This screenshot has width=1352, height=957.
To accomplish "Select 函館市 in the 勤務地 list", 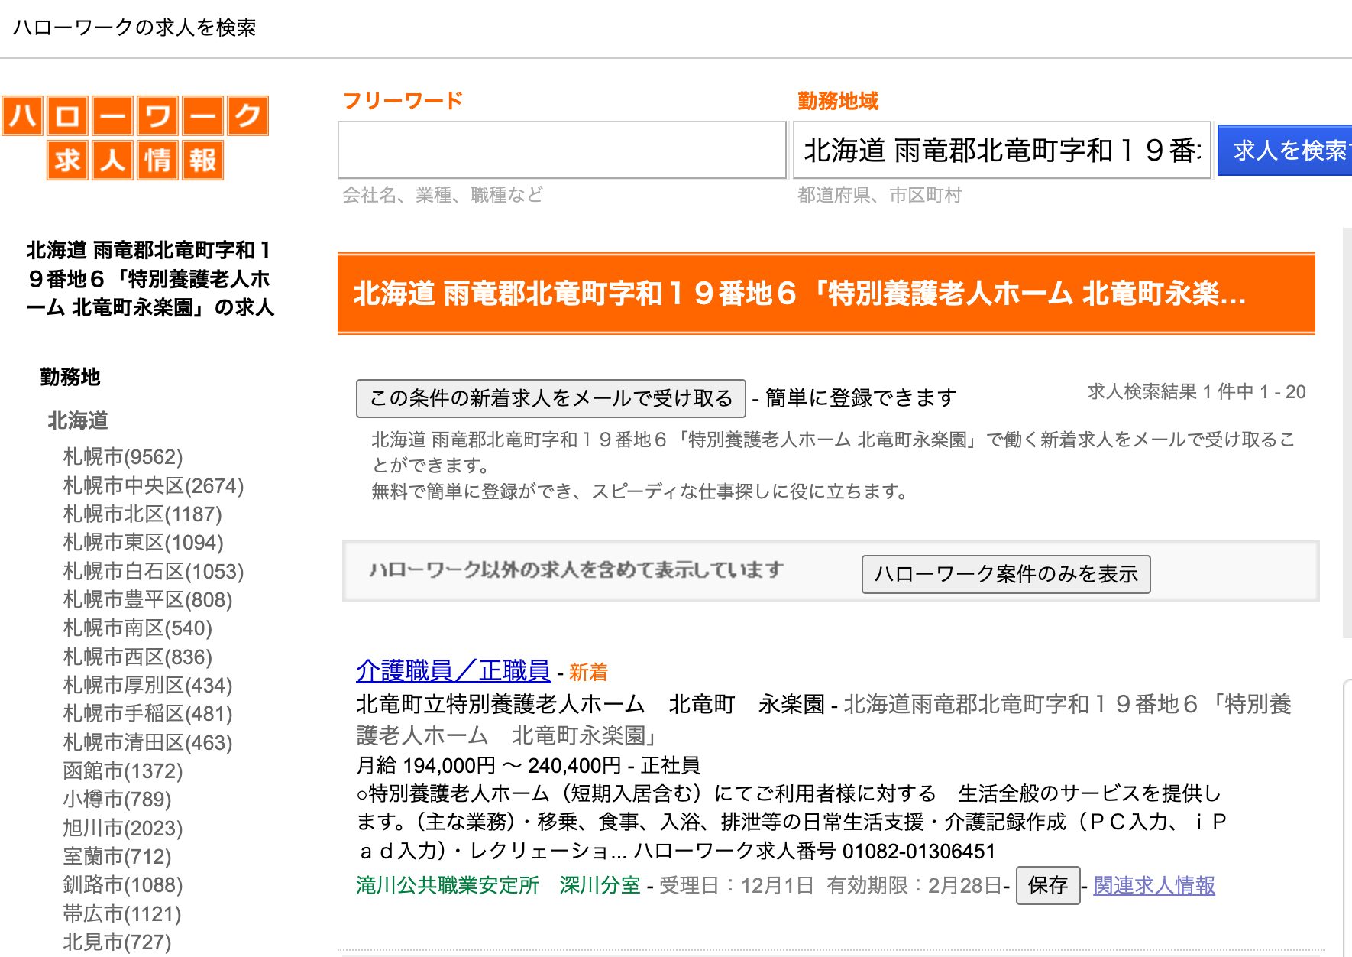I will (x=122, y=771).
